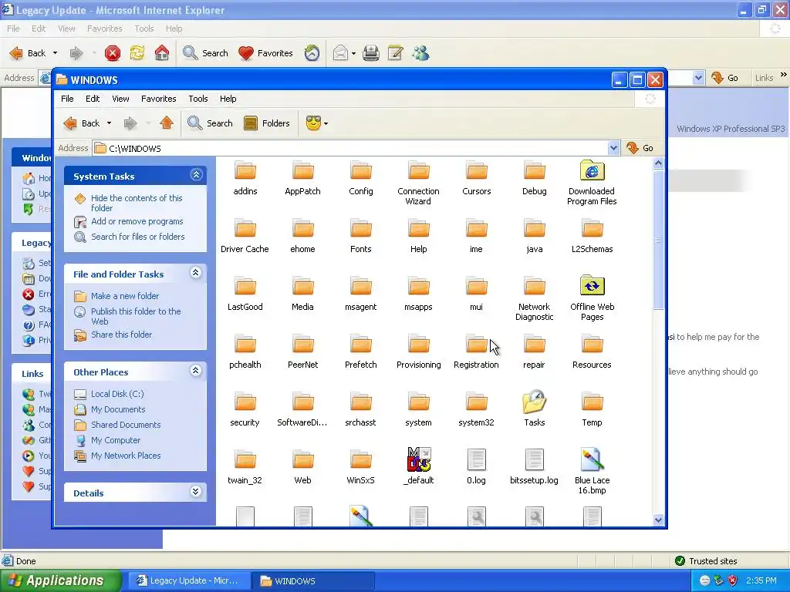
Task: Open Local Disk (C:) link
Action: tap(117, 394)
